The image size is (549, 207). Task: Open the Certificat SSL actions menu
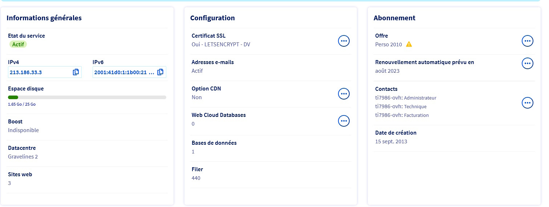(x=343, y=41)
